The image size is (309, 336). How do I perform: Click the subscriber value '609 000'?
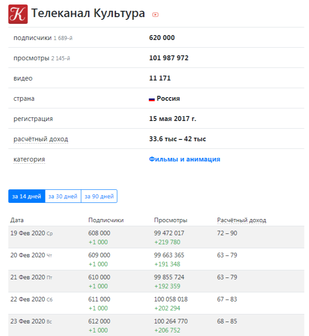coord(99,255)
